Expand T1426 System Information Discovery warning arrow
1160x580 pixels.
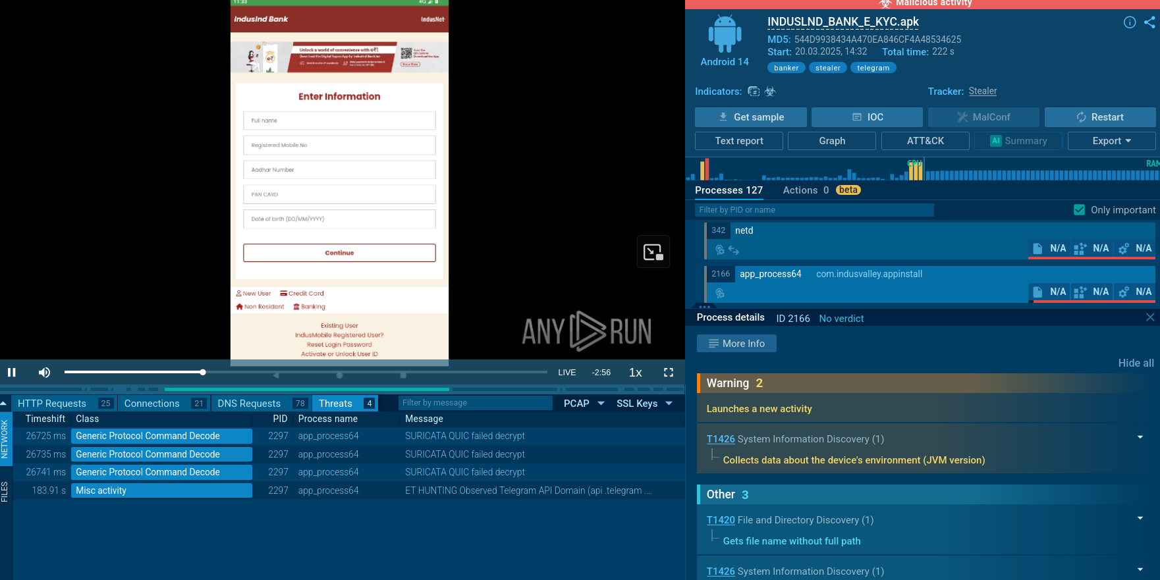[1140, 437]
